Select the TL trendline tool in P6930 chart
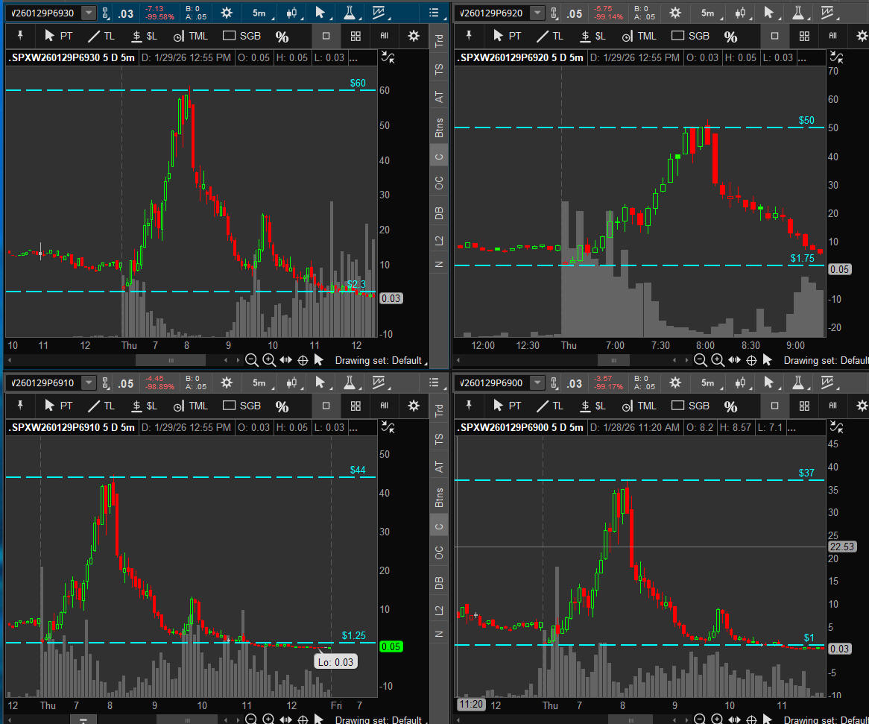The height and width of the screenshot is (724, 869). pos(103,36)
